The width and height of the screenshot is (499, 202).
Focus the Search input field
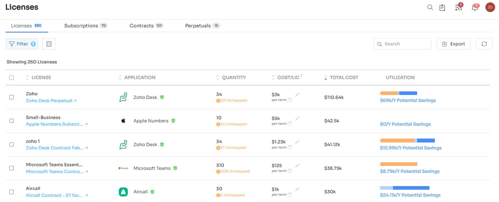click(x=403, y=44)
